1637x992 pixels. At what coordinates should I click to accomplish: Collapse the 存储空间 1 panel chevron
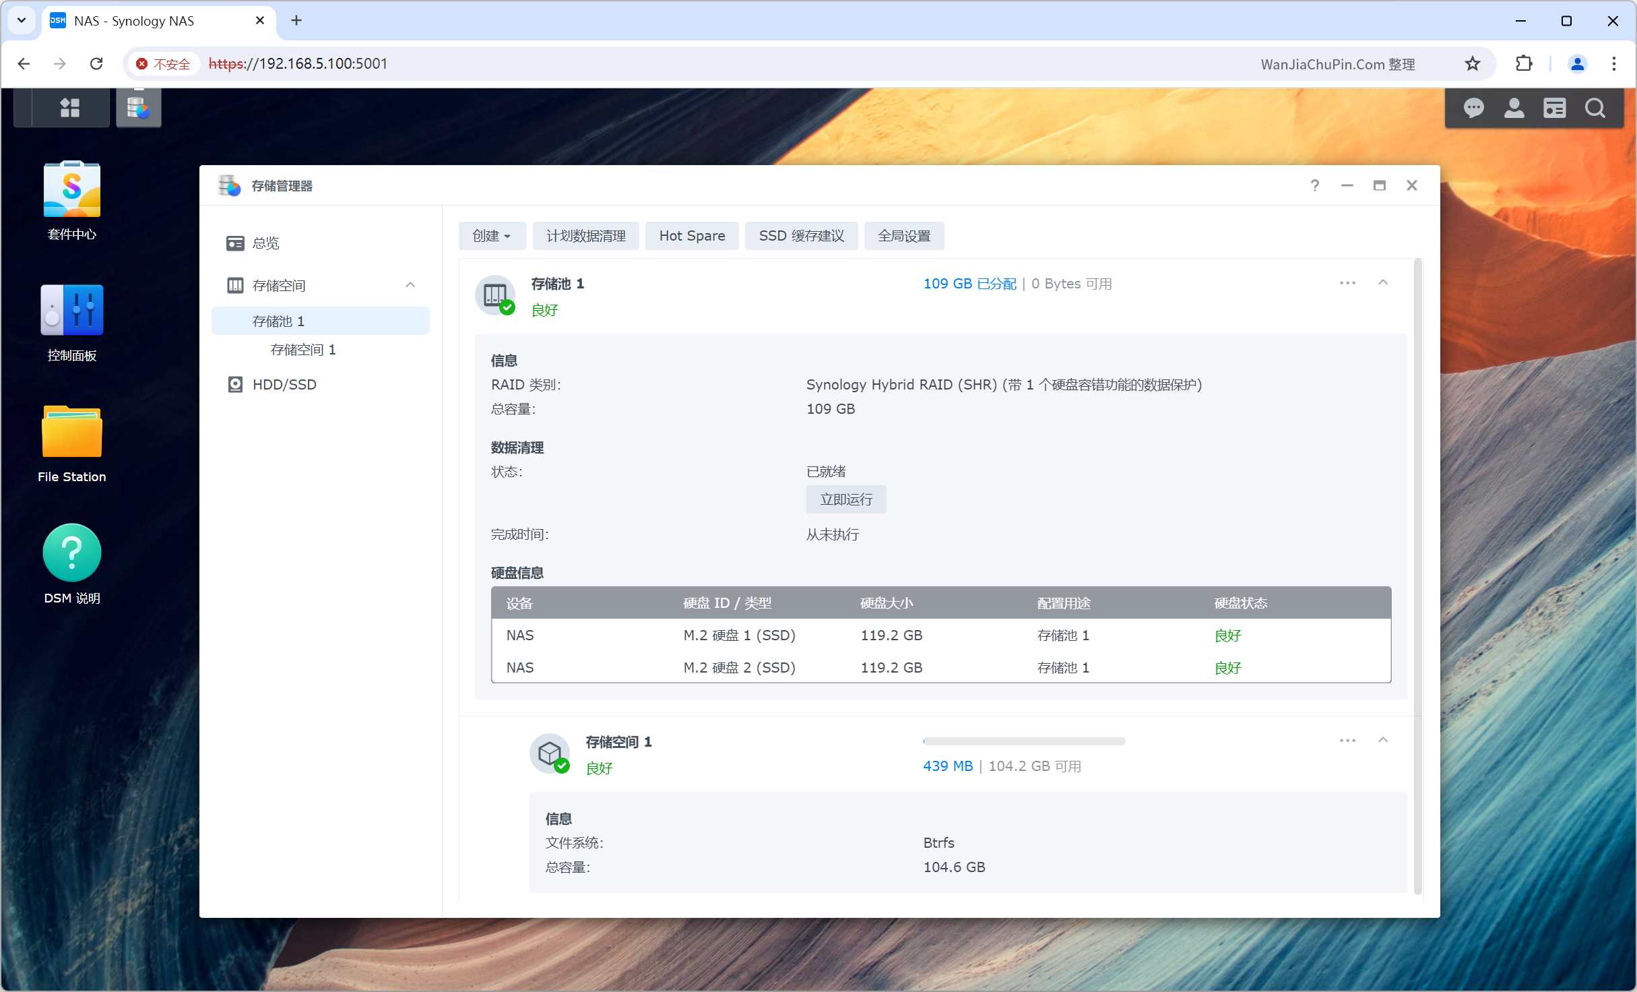[x=1383, y=741]
